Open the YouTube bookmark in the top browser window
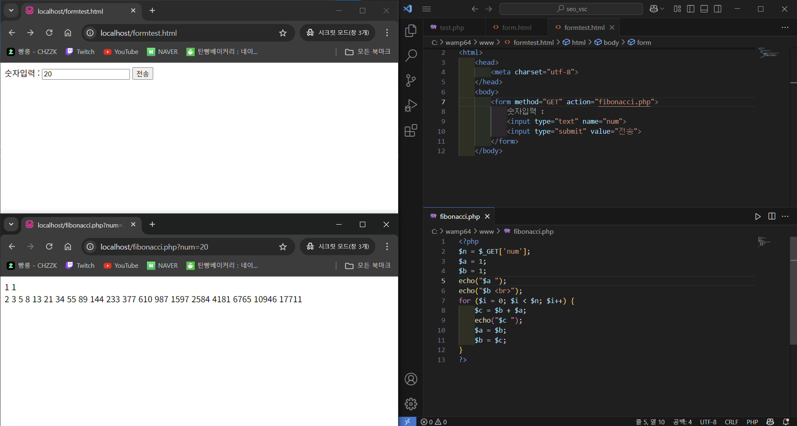 (121, 51)
